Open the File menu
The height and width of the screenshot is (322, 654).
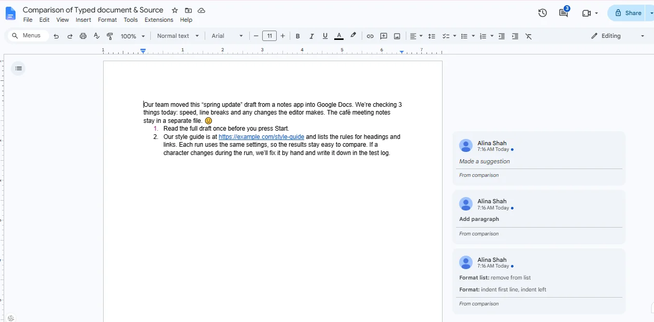(x=28, y=20)
